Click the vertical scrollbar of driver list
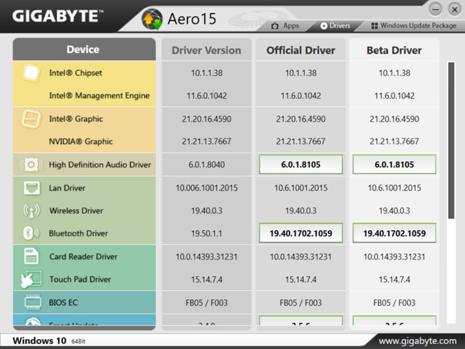Screen dimensions: 465x349 tap(450, 142)
